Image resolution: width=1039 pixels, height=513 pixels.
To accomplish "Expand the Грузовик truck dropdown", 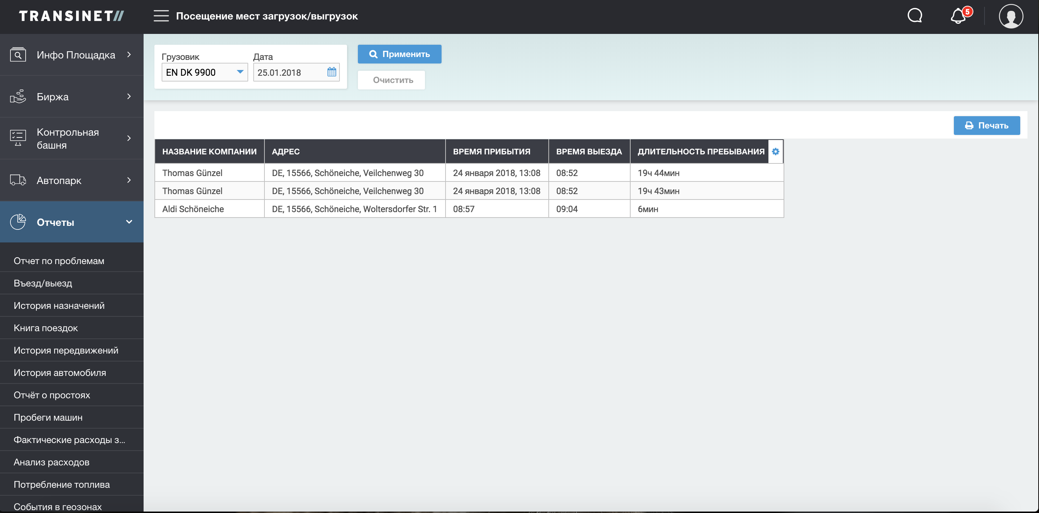I will [240, 72].
